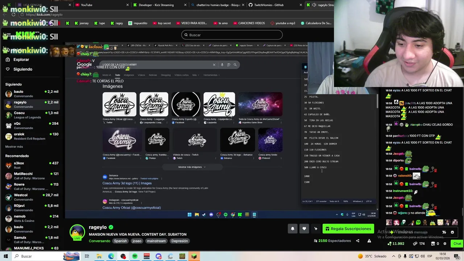
Task: Click the green Chat send button
Action: point(457,244)
